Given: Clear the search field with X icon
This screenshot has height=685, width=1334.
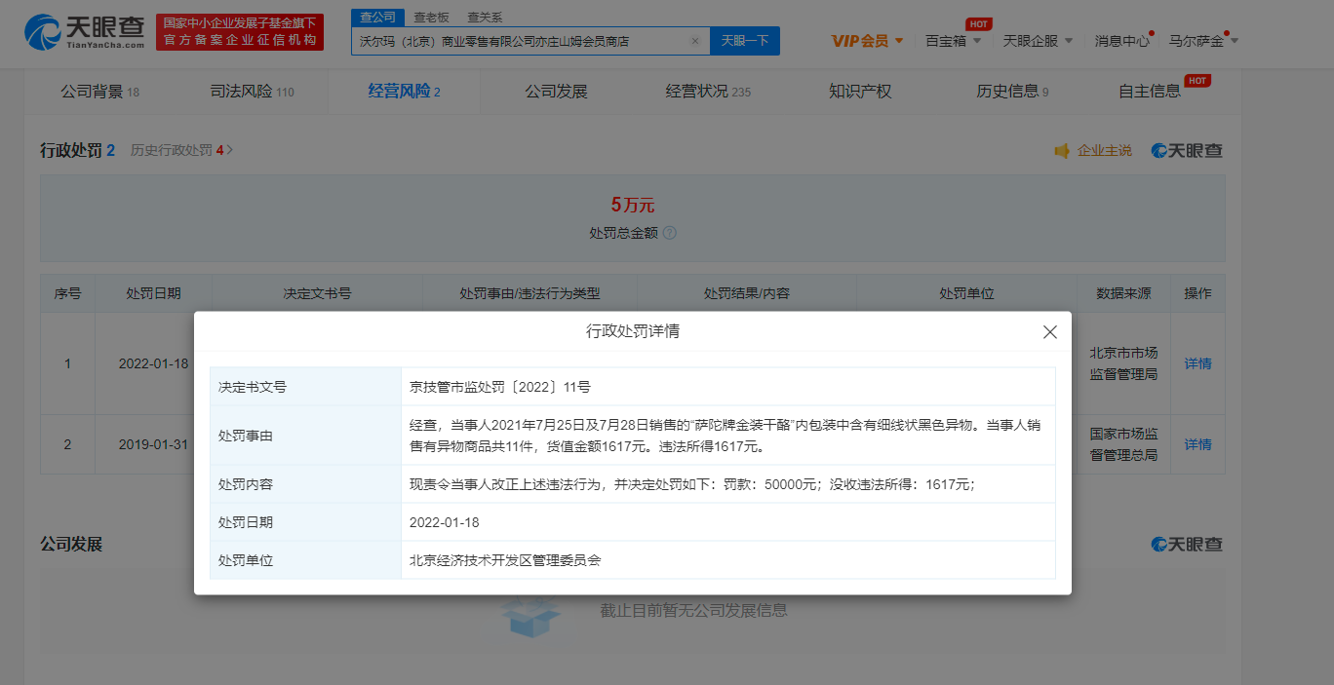Looking at the screenshot, I should pos(695,41).
